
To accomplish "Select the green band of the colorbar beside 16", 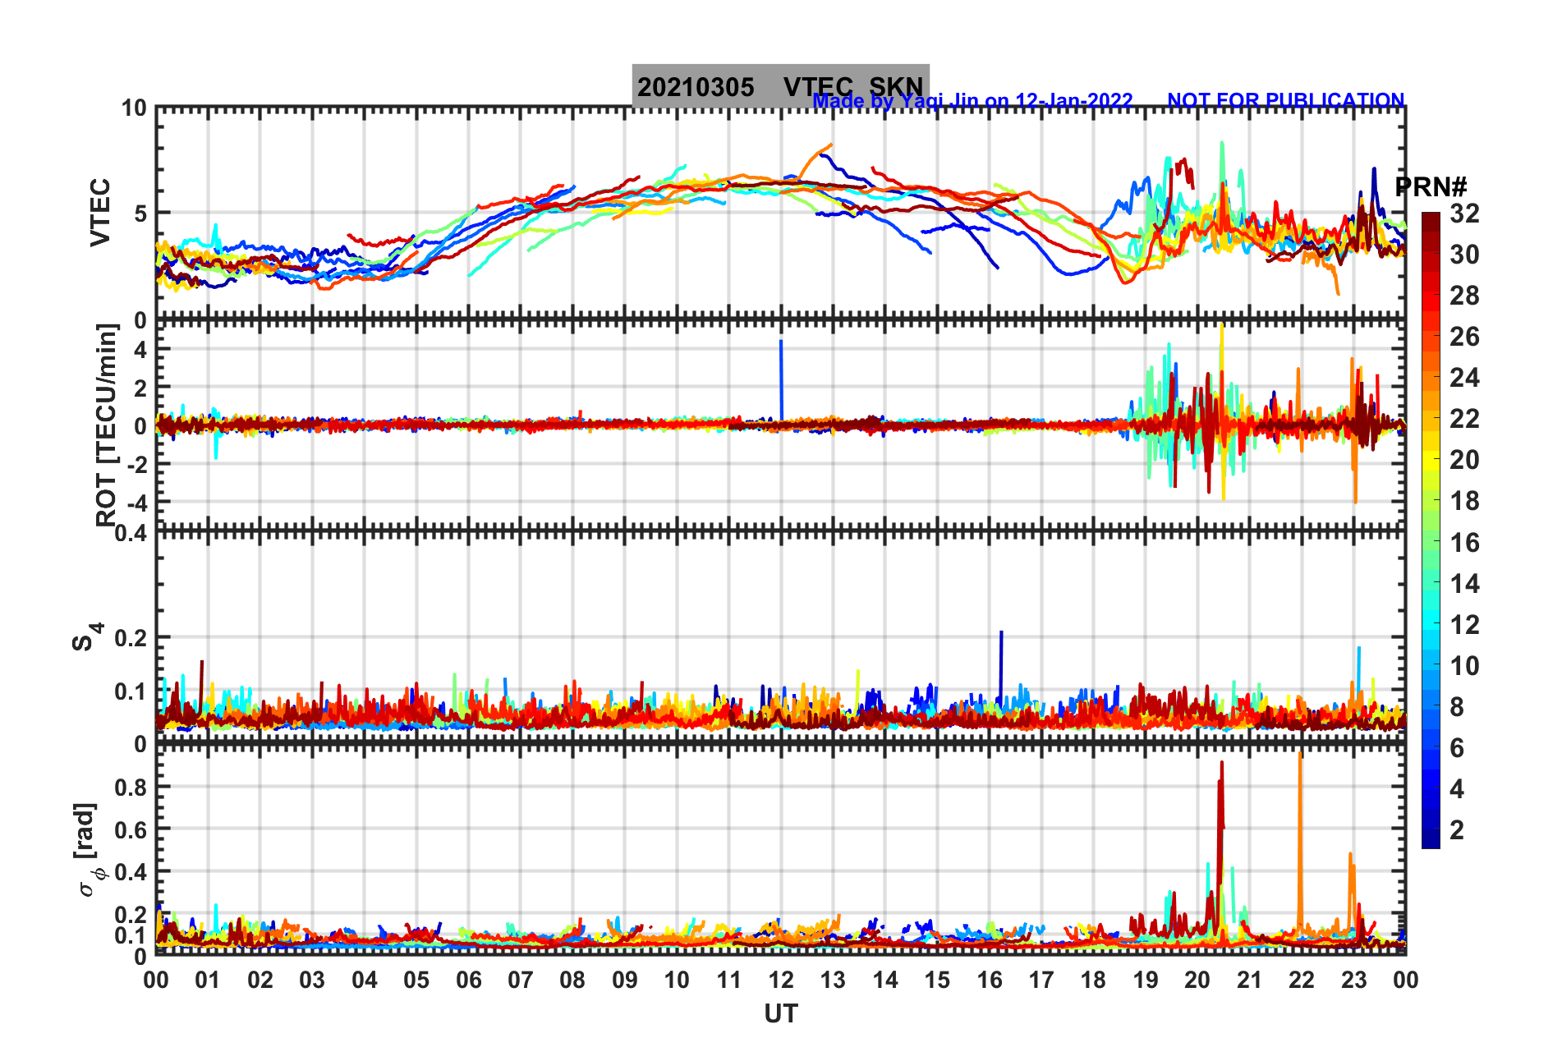I will point(1431,543).
